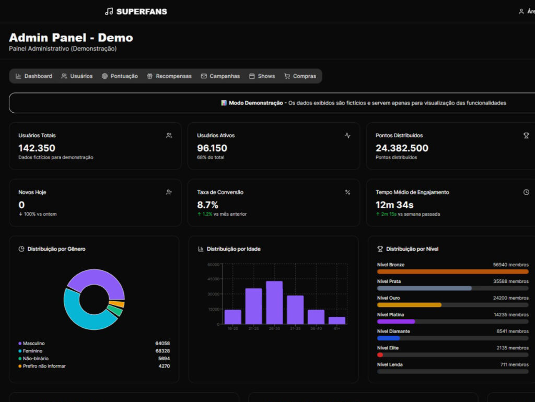Open the Pontuação tab
Screen dimensions: 535x402
click(x=120, y=76)
